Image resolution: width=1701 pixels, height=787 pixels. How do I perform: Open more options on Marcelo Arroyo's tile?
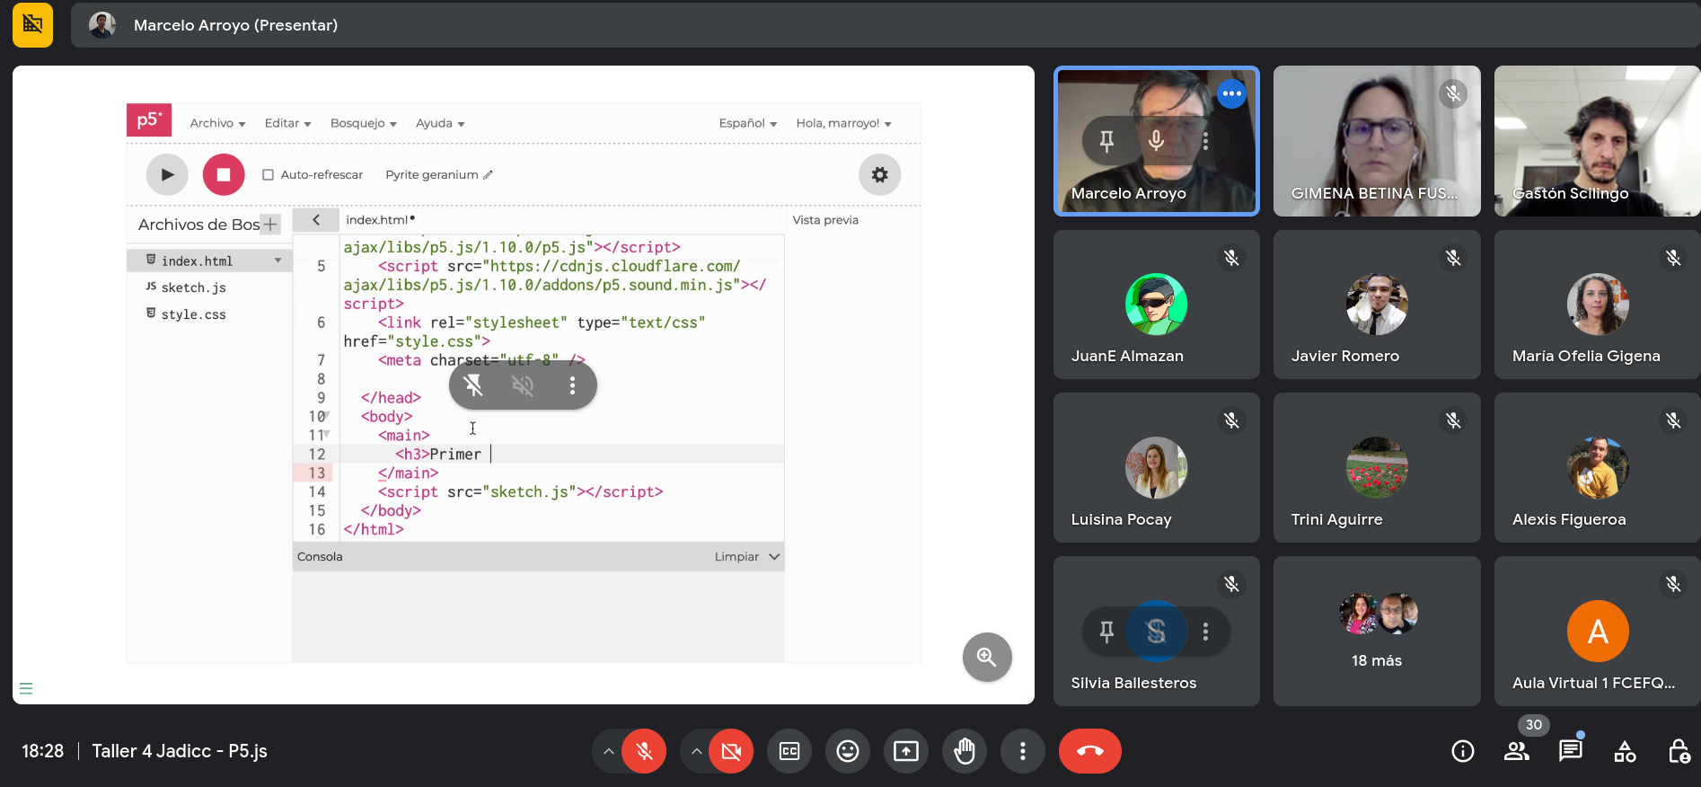tap(1205, 140)
